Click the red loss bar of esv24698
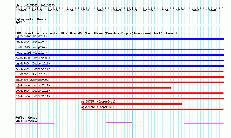The image size is (231, 138). coord(119,82)
